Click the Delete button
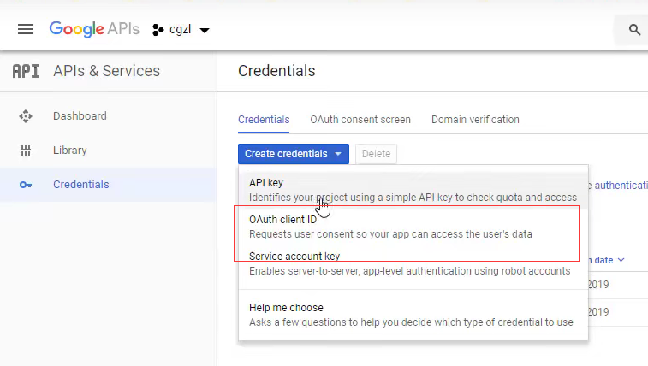The height and width of the screenshot is (366, 648). point(376,154)
